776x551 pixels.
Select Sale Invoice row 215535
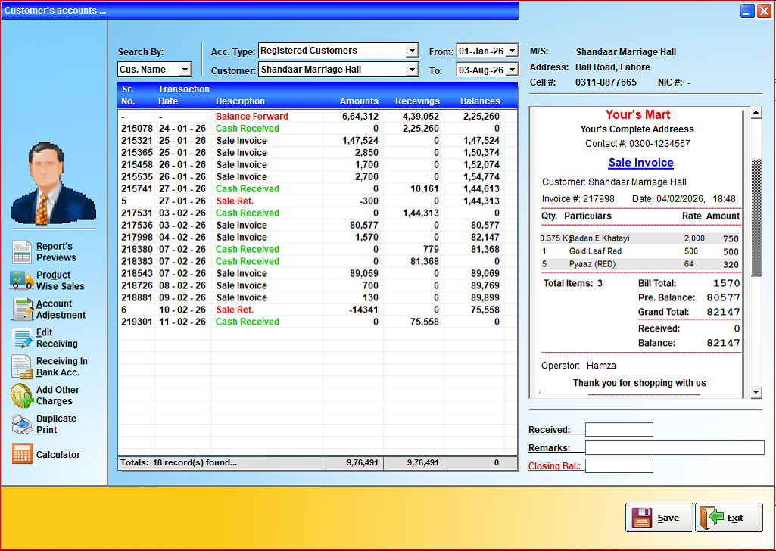(317, 176)
